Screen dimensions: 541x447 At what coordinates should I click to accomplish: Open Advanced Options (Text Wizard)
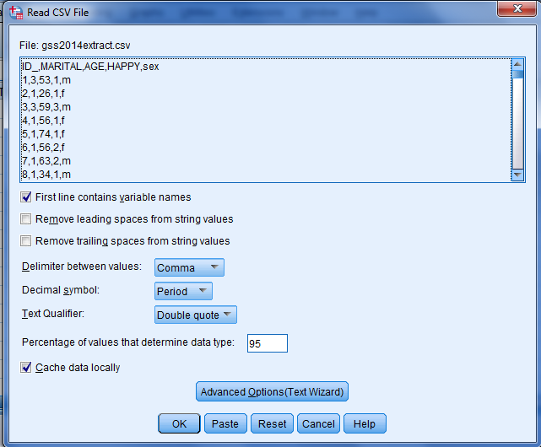pyautogui.click(x=272, y=391)
